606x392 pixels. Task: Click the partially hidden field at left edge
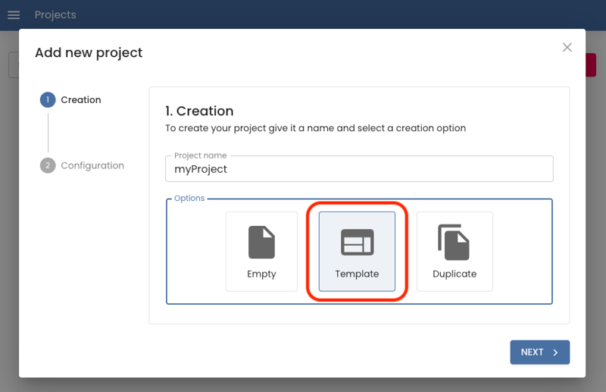pos(13,64)
